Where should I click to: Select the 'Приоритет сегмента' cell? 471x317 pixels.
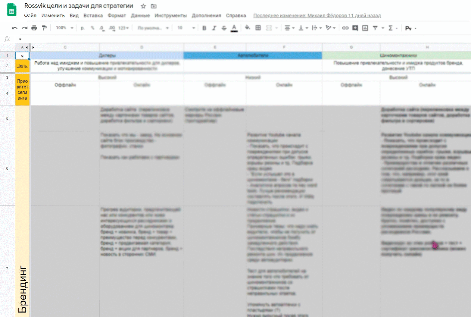(x=22, y=90)
